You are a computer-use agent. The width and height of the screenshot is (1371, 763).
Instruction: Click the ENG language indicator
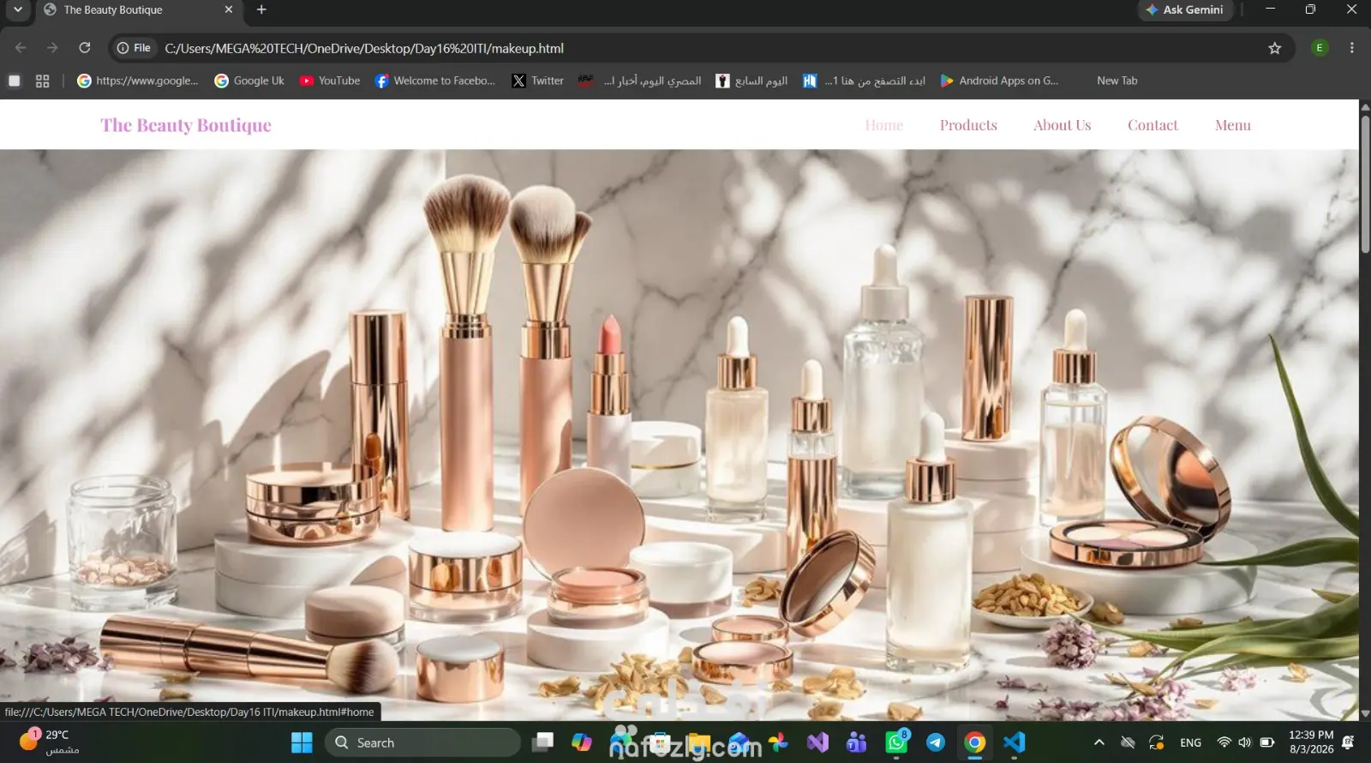(1190, 742)
